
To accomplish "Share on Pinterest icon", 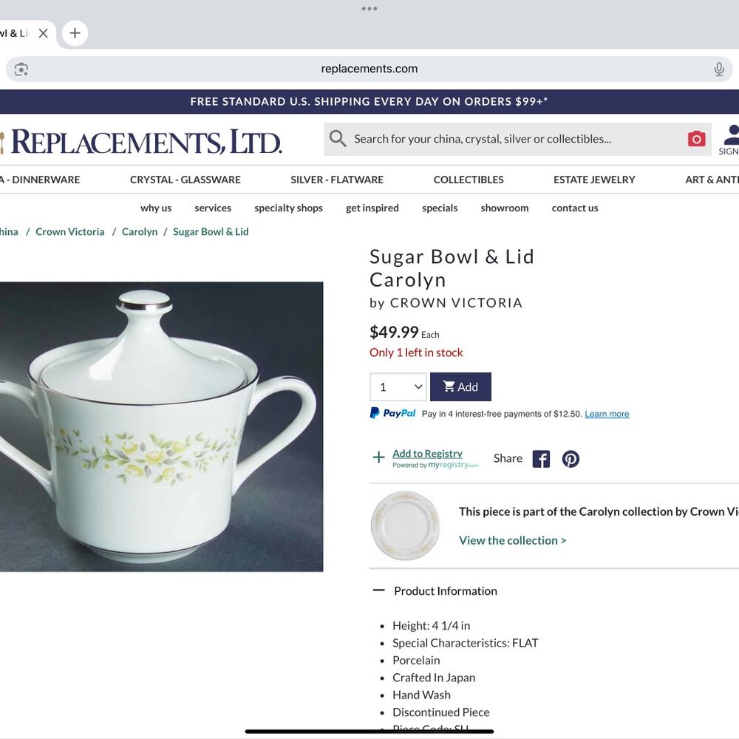I will pos(571,459).
